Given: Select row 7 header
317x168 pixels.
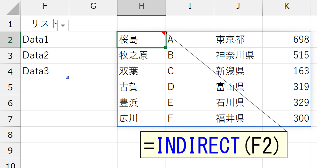Looking at the screenshot, I should click(x=10, y=119).
